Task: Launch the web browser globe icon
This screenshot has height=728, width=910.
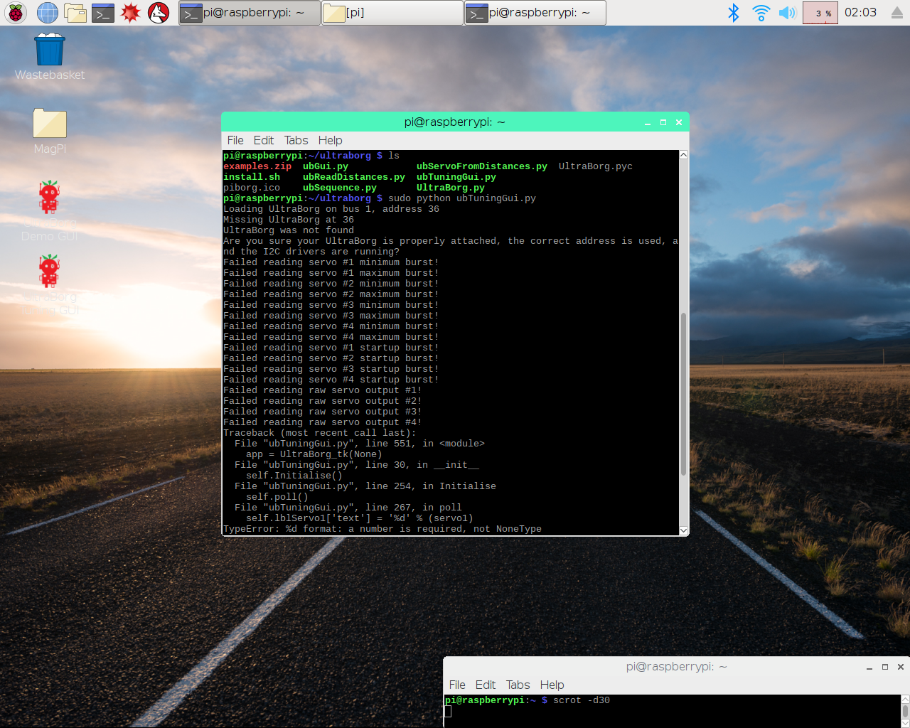Action: point(48,12)
